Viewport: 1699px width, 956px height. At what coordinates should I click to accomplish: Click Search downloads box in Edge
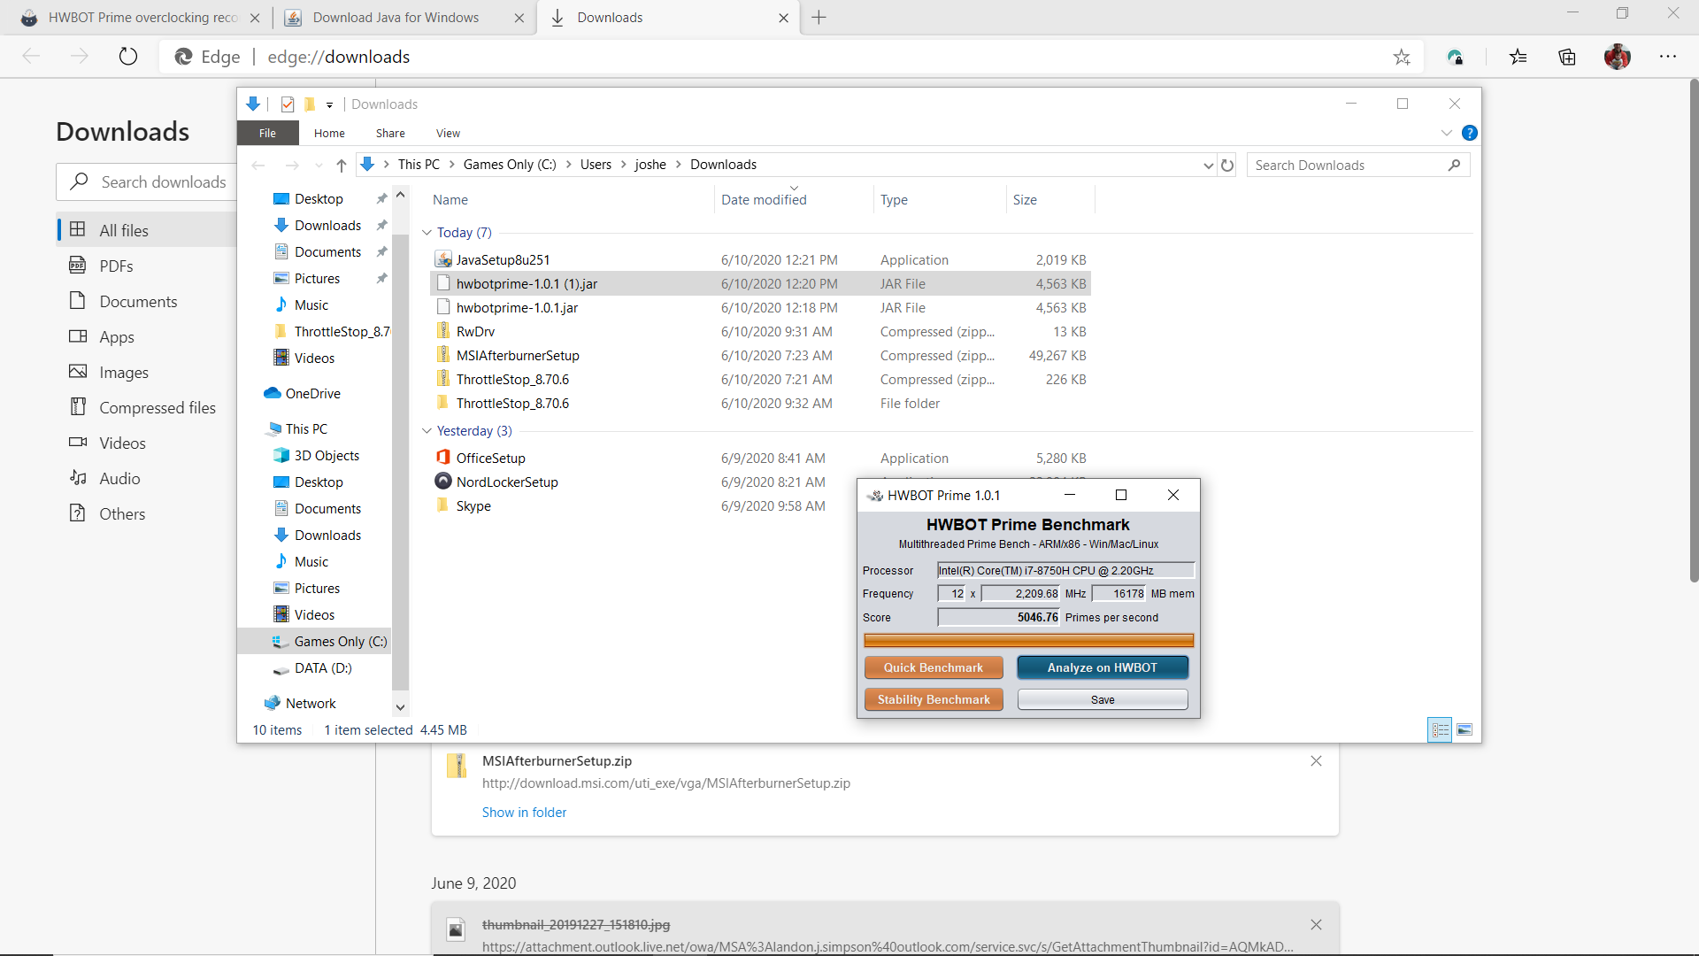point(147,181)
